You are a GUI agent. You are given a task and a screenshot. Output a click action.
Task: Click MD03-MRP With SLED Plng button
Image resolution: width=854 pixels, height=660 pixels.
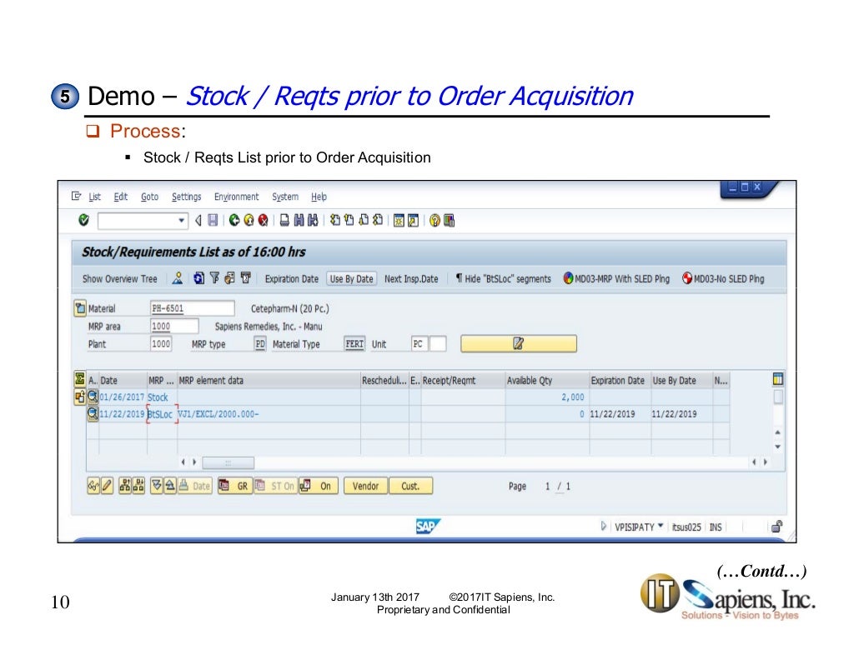coord(616,278)
